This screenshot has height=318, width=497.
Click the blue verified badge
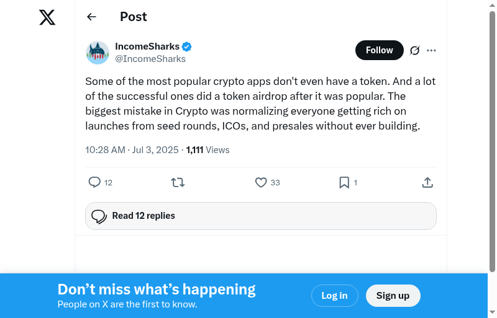(x=186, y=46)
